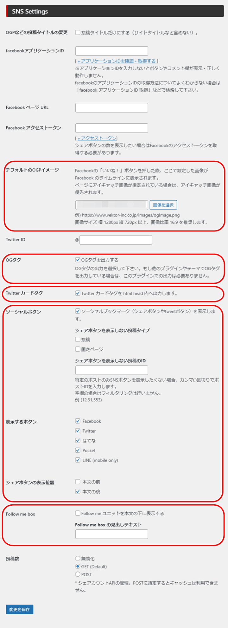Disable the ソーシャルブックマーク display checkbox

(78, 311)
